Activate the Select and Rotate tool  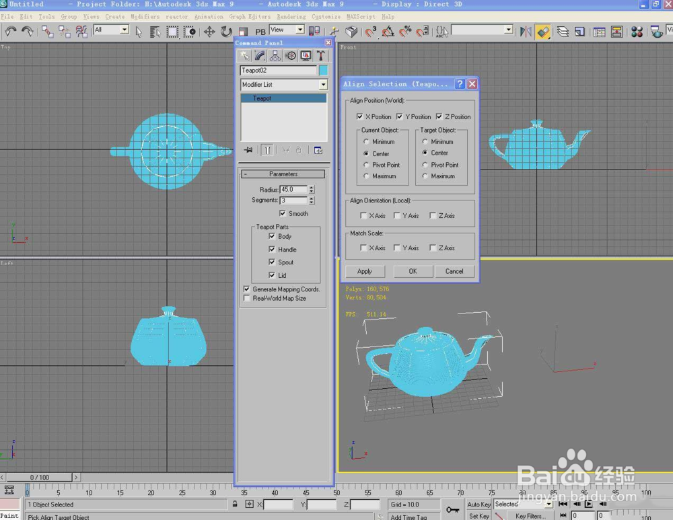point(226,32)
